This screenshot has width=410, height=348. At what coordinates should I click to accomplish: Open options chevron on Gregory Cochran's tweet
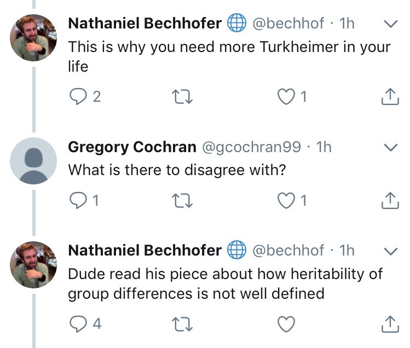pos(390,147)
